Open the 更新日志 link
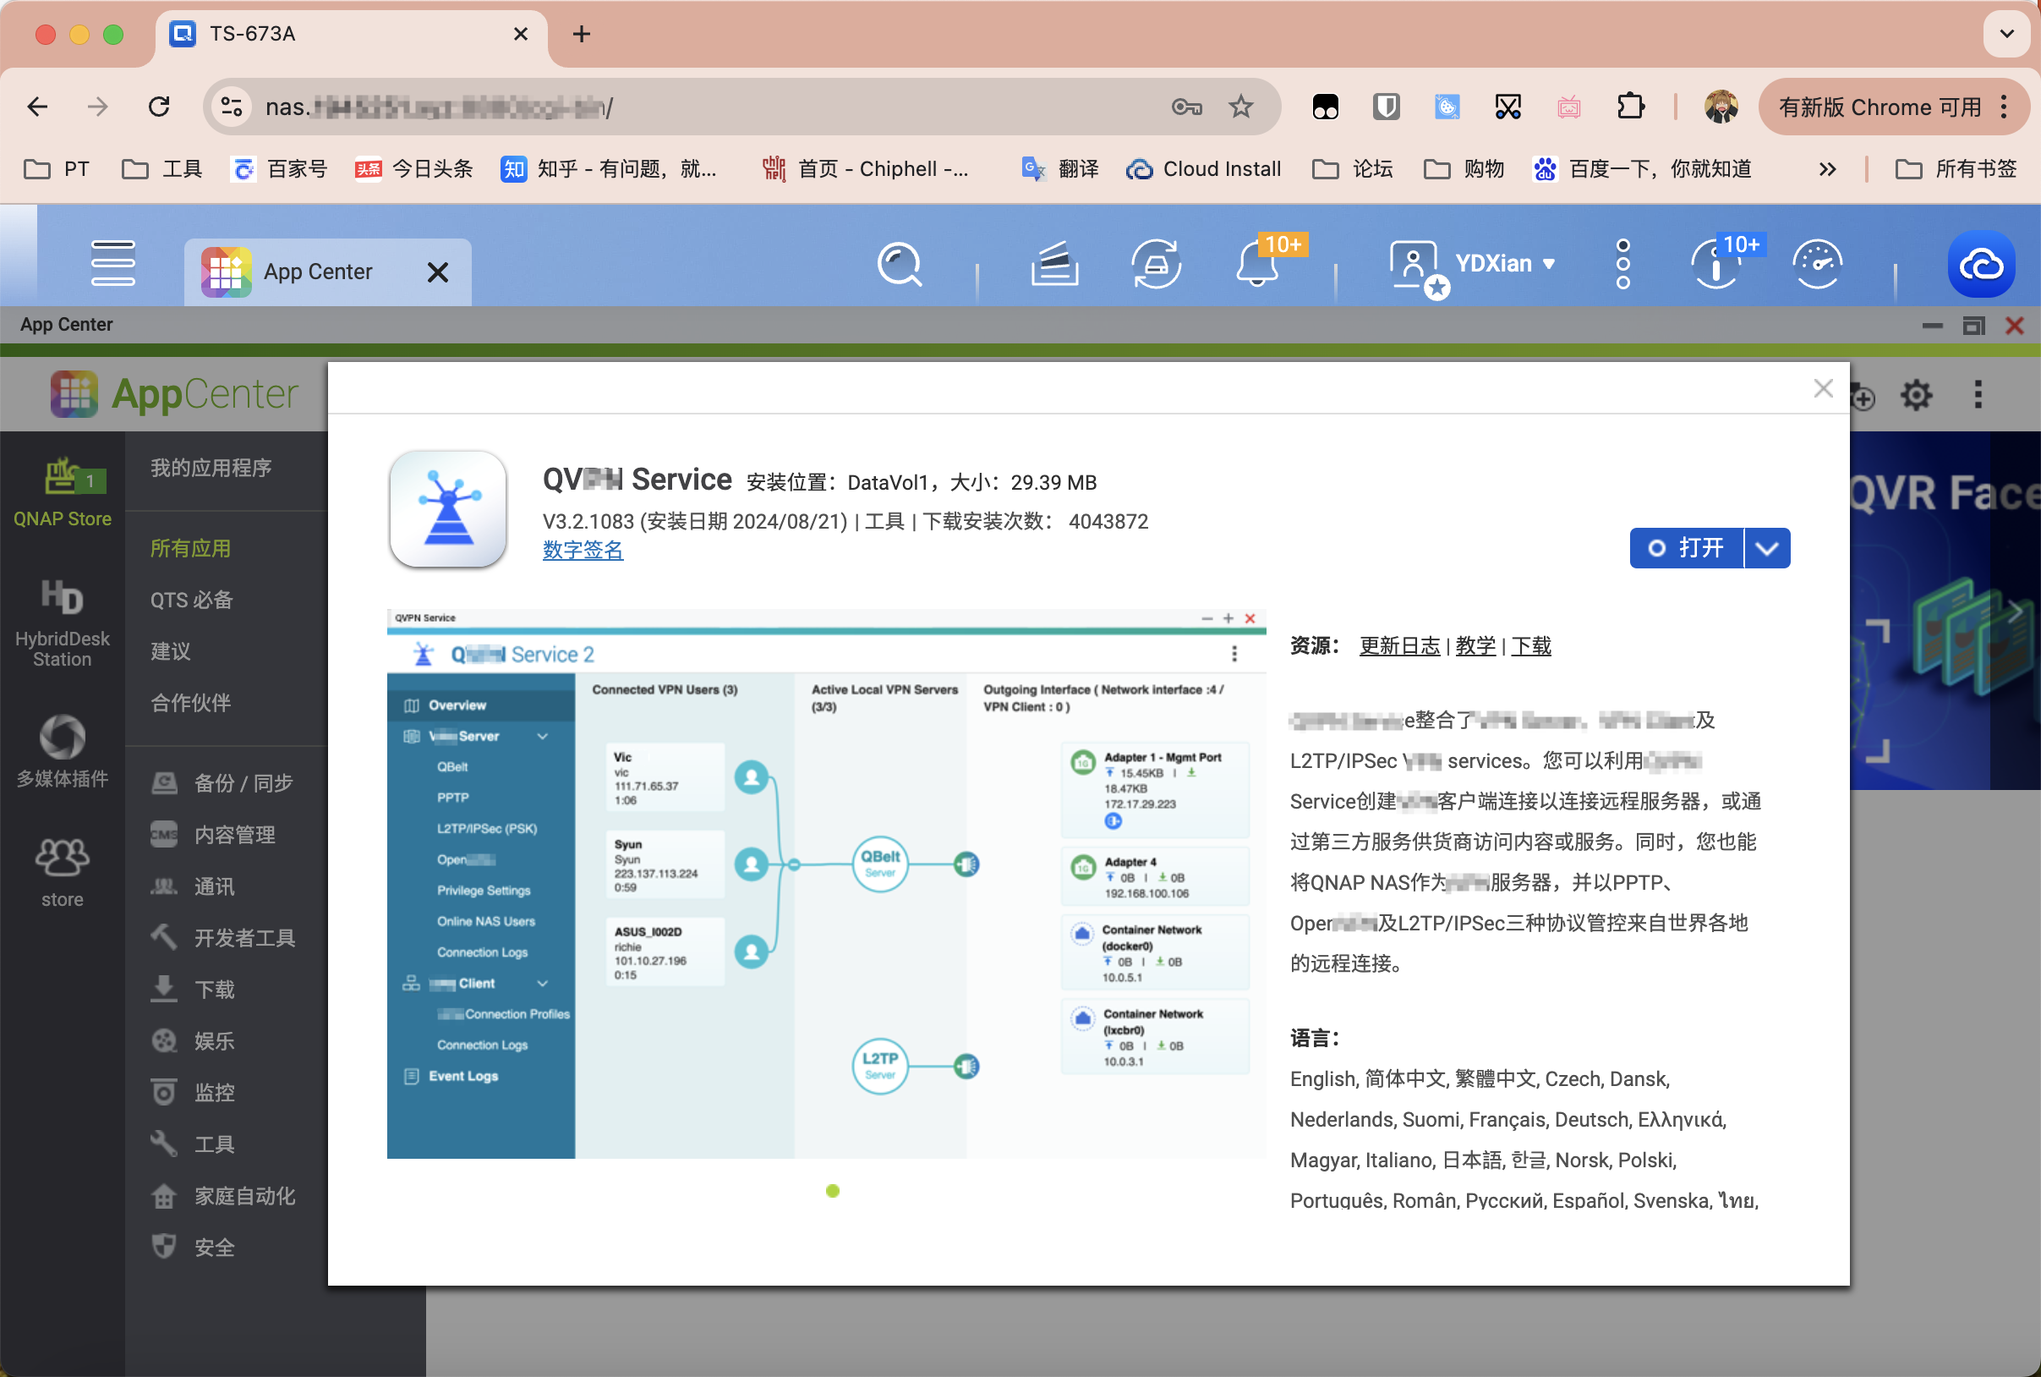2041x1377 pixels. pos(1399,646)
